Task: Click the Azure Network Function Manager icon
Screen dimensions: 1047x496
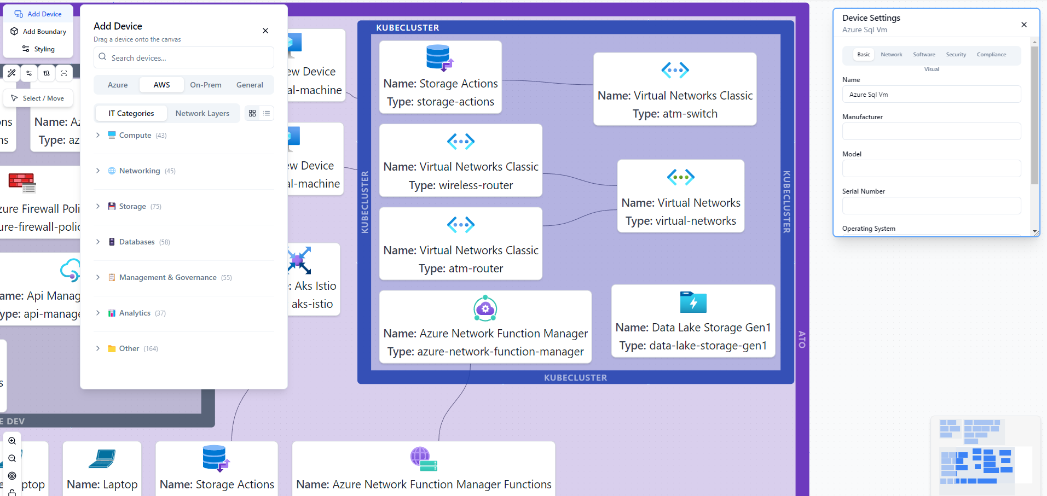Action: pos(485,308)
